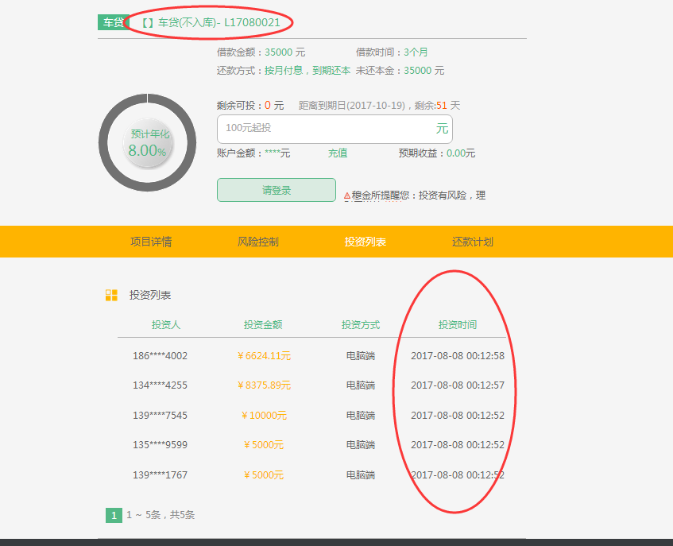
Task: Open the loan title 车贷(不入库)- L17080021
Action: (211, 22)
